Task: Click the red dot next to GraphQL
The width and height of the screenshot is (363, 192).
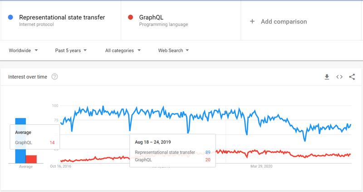Action: click(x=130, y=17)
